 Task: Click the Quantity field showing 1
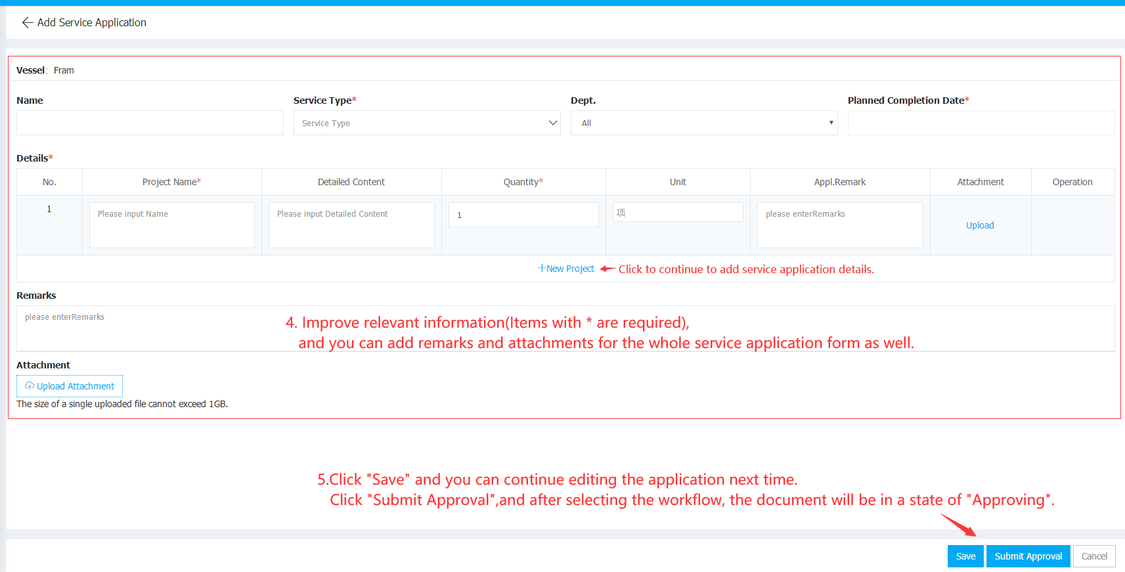click(523, 215)
